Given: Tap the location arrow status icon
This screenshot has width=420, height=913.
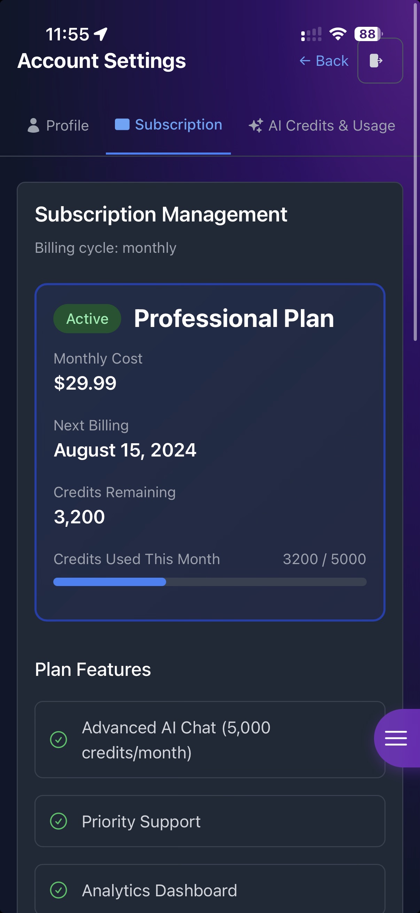Looking at the screenshot, I should point(101,34).
